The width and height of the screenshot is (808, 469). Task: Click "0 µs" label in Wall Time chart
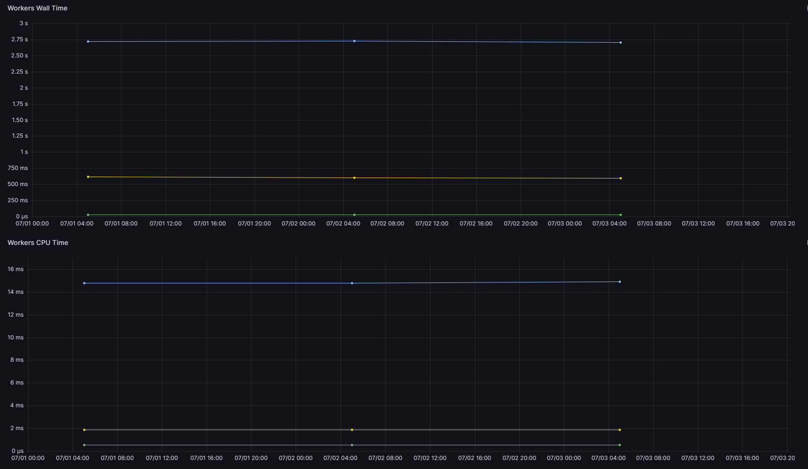pos(22,216)
